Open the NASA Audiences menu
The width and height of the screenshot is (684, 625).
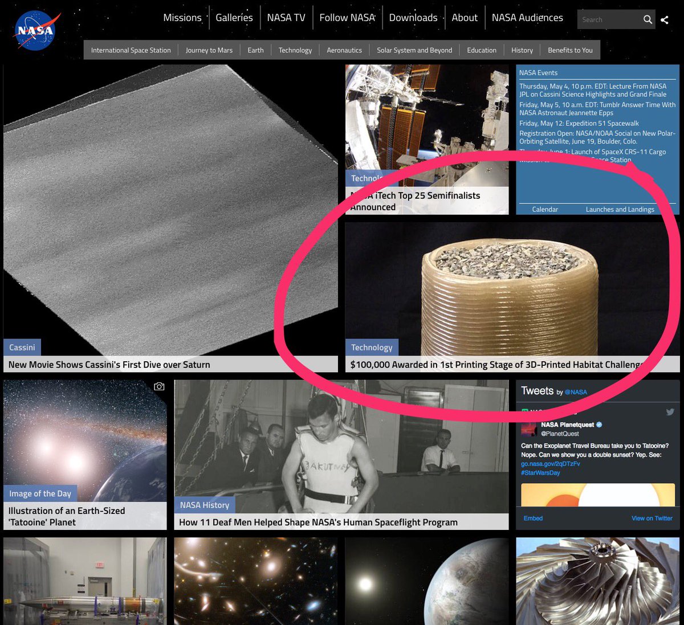pyautogui.click(x=527, y=18)
